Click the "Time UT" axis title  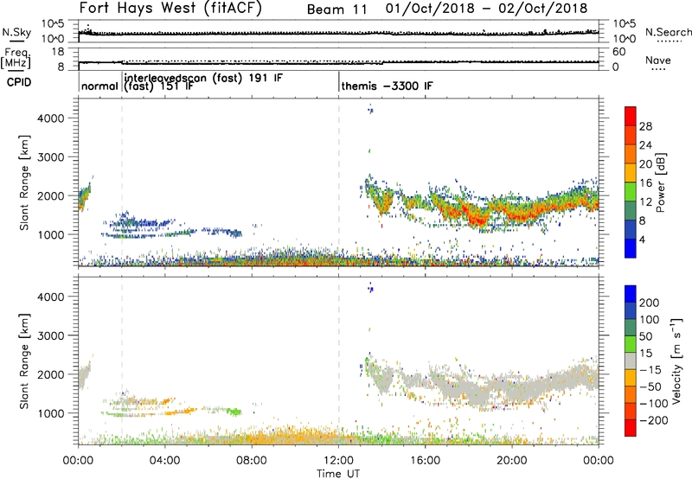(x=338, y=474)
